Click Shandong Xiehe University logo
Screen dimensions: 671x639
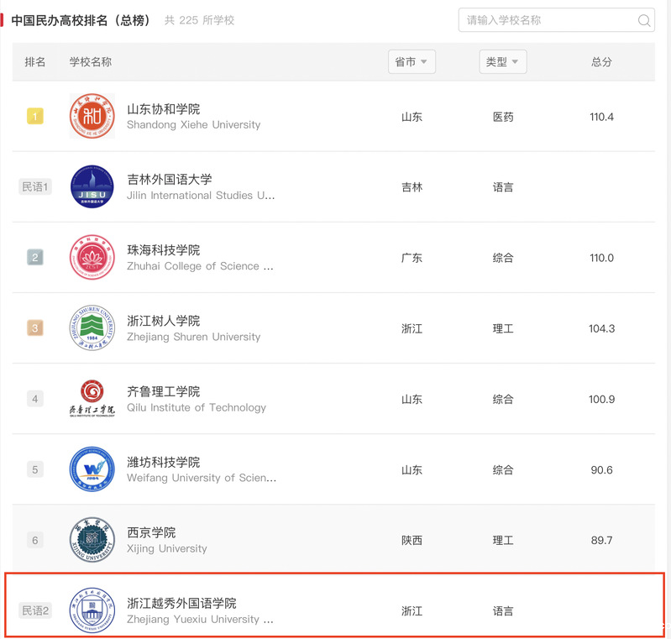pos(92,117)
